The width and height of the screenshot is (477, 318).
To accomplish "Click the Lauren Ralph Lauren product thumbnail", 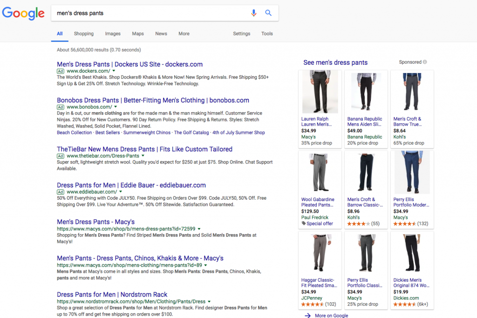I will [x=320, y=91].
